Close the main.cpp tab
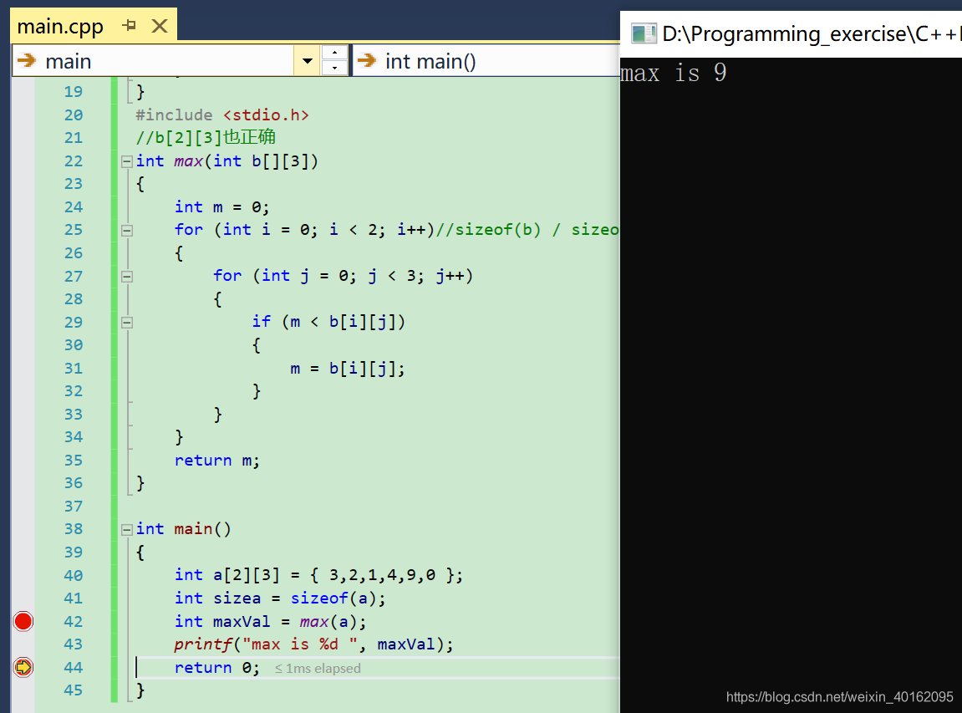 160,26
